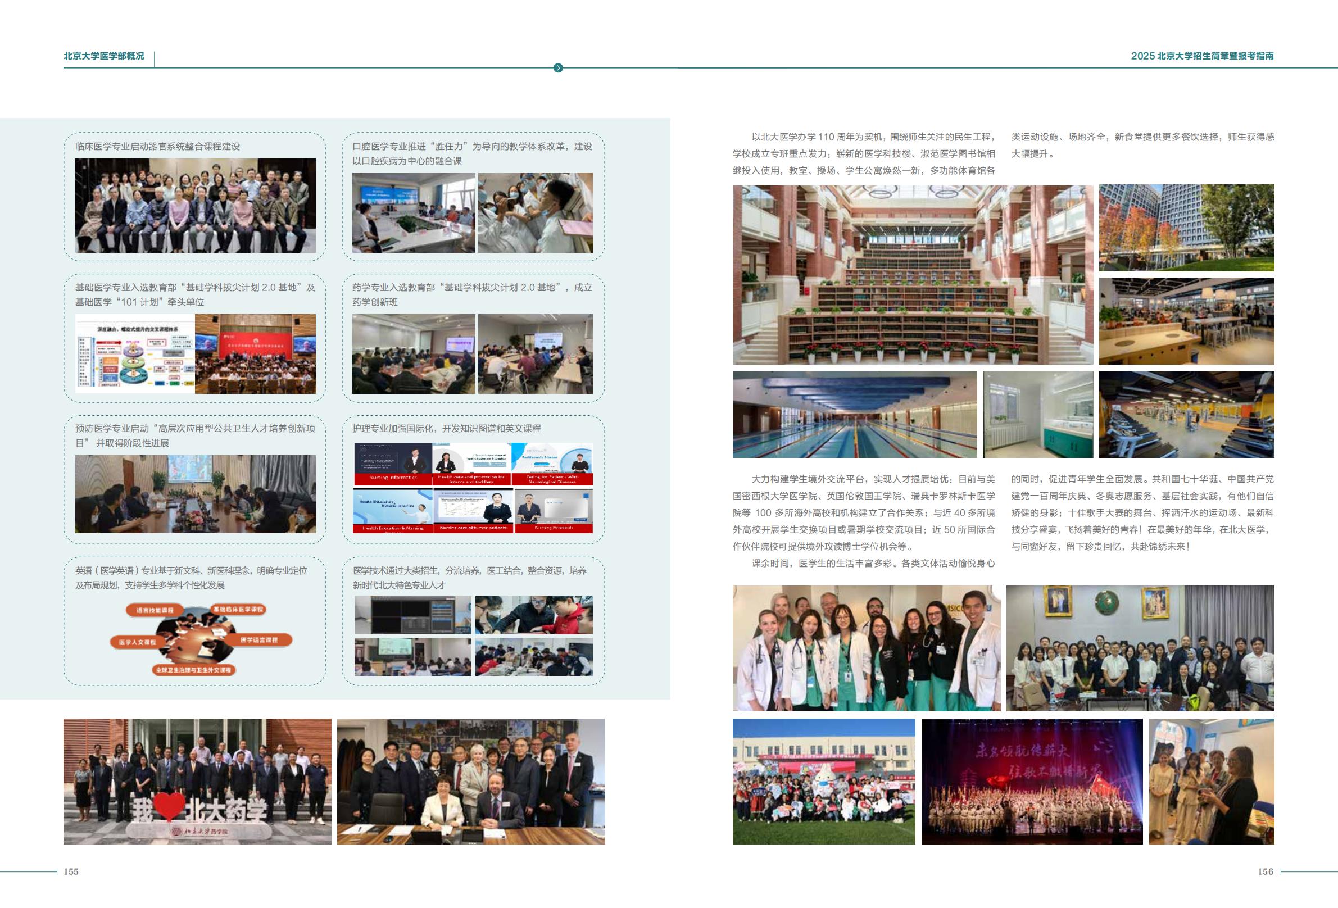Click the green arrow circle icon in header
This screenshot has height=908, width=1338.
(x=557, y=68)
